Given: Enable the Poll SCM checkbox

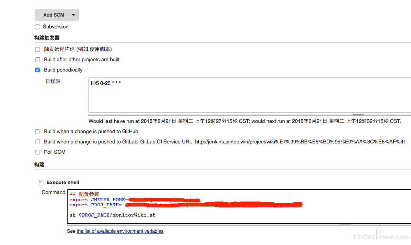Looking at the screenshot, I should 38,152.
